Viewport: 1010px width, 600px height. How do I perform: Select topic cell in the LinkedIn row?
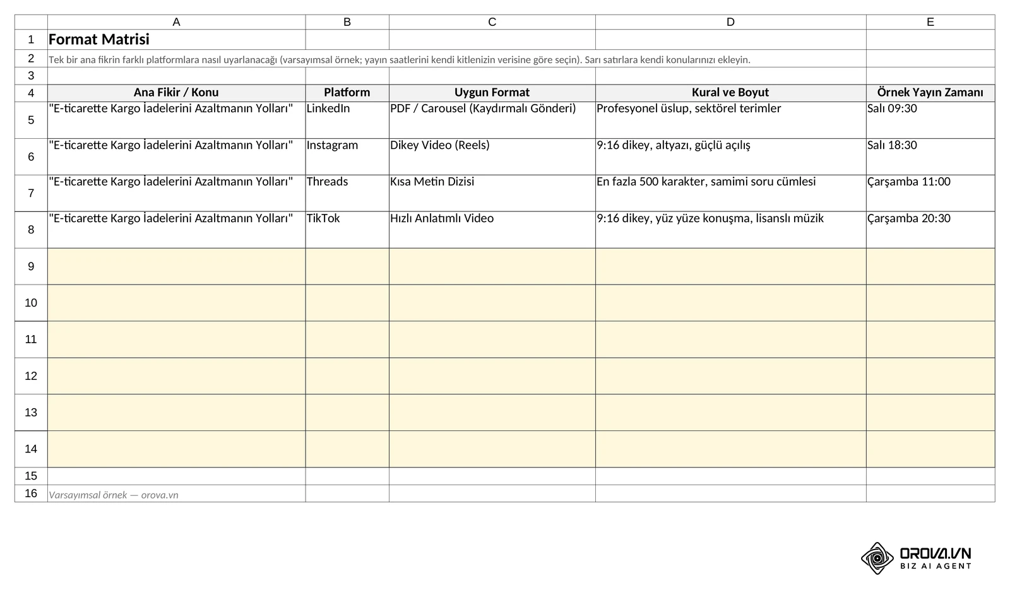pos(176,120)
